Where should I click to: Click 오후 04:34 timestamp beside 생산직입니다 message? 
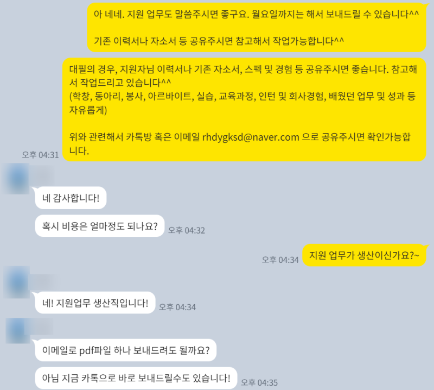click(x=177, y=307)
